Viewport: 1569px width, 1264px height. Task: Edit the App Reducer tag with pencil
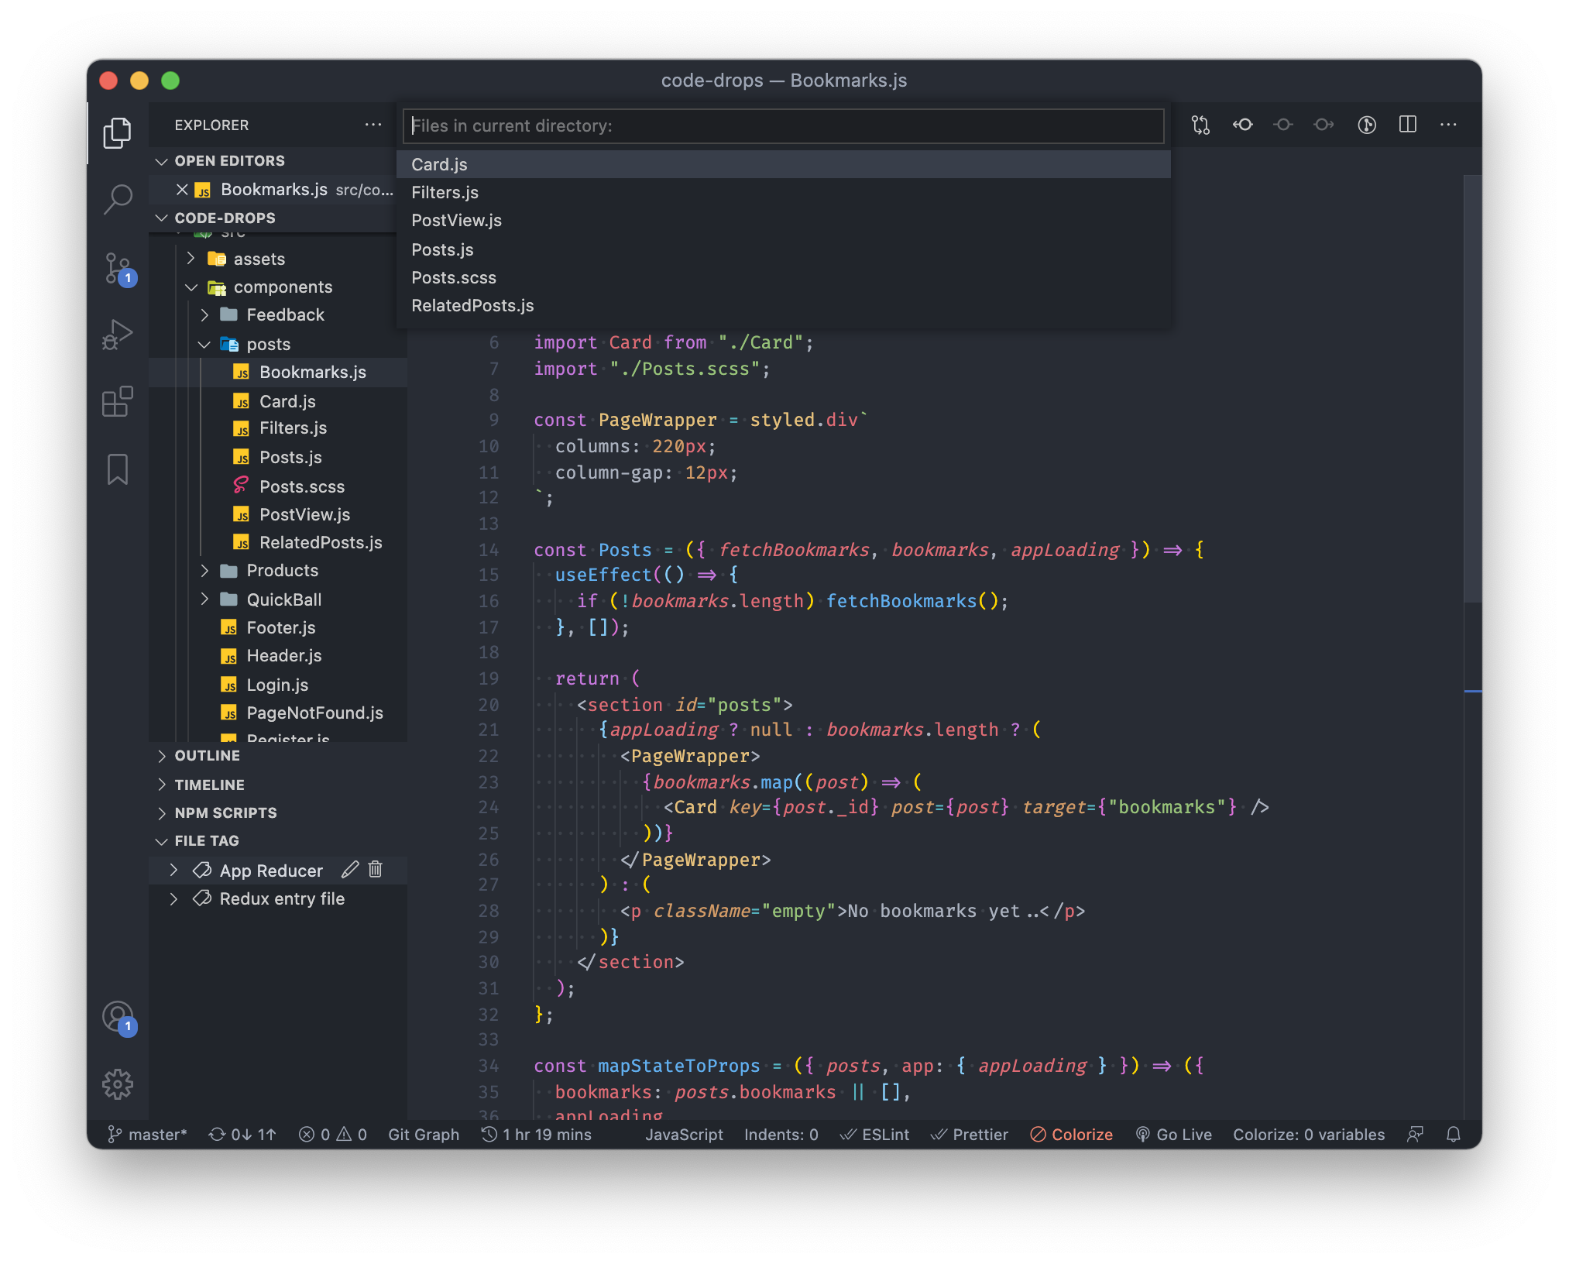tap(350, 870)
